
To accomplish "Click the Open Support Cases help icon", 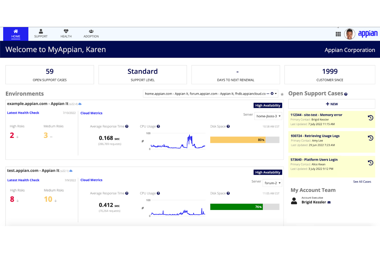I will (x=346, y=94).
